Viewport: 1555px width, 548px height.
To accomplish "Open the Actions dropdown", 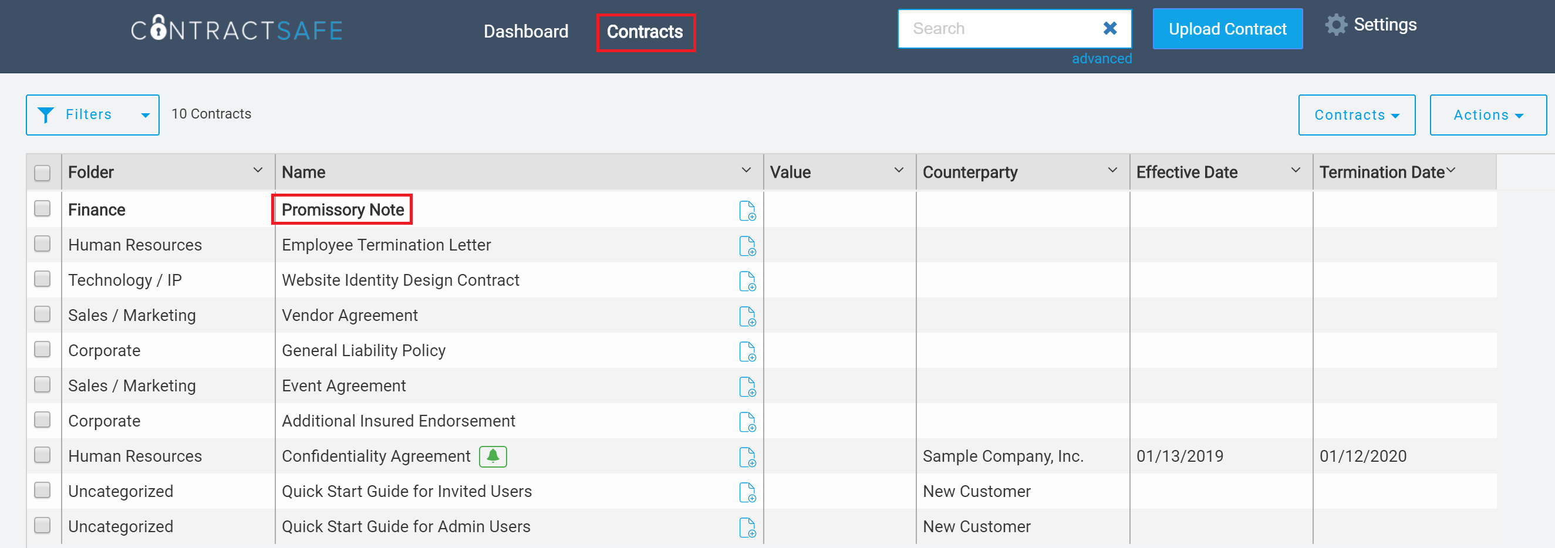I will pos(1487,114).
